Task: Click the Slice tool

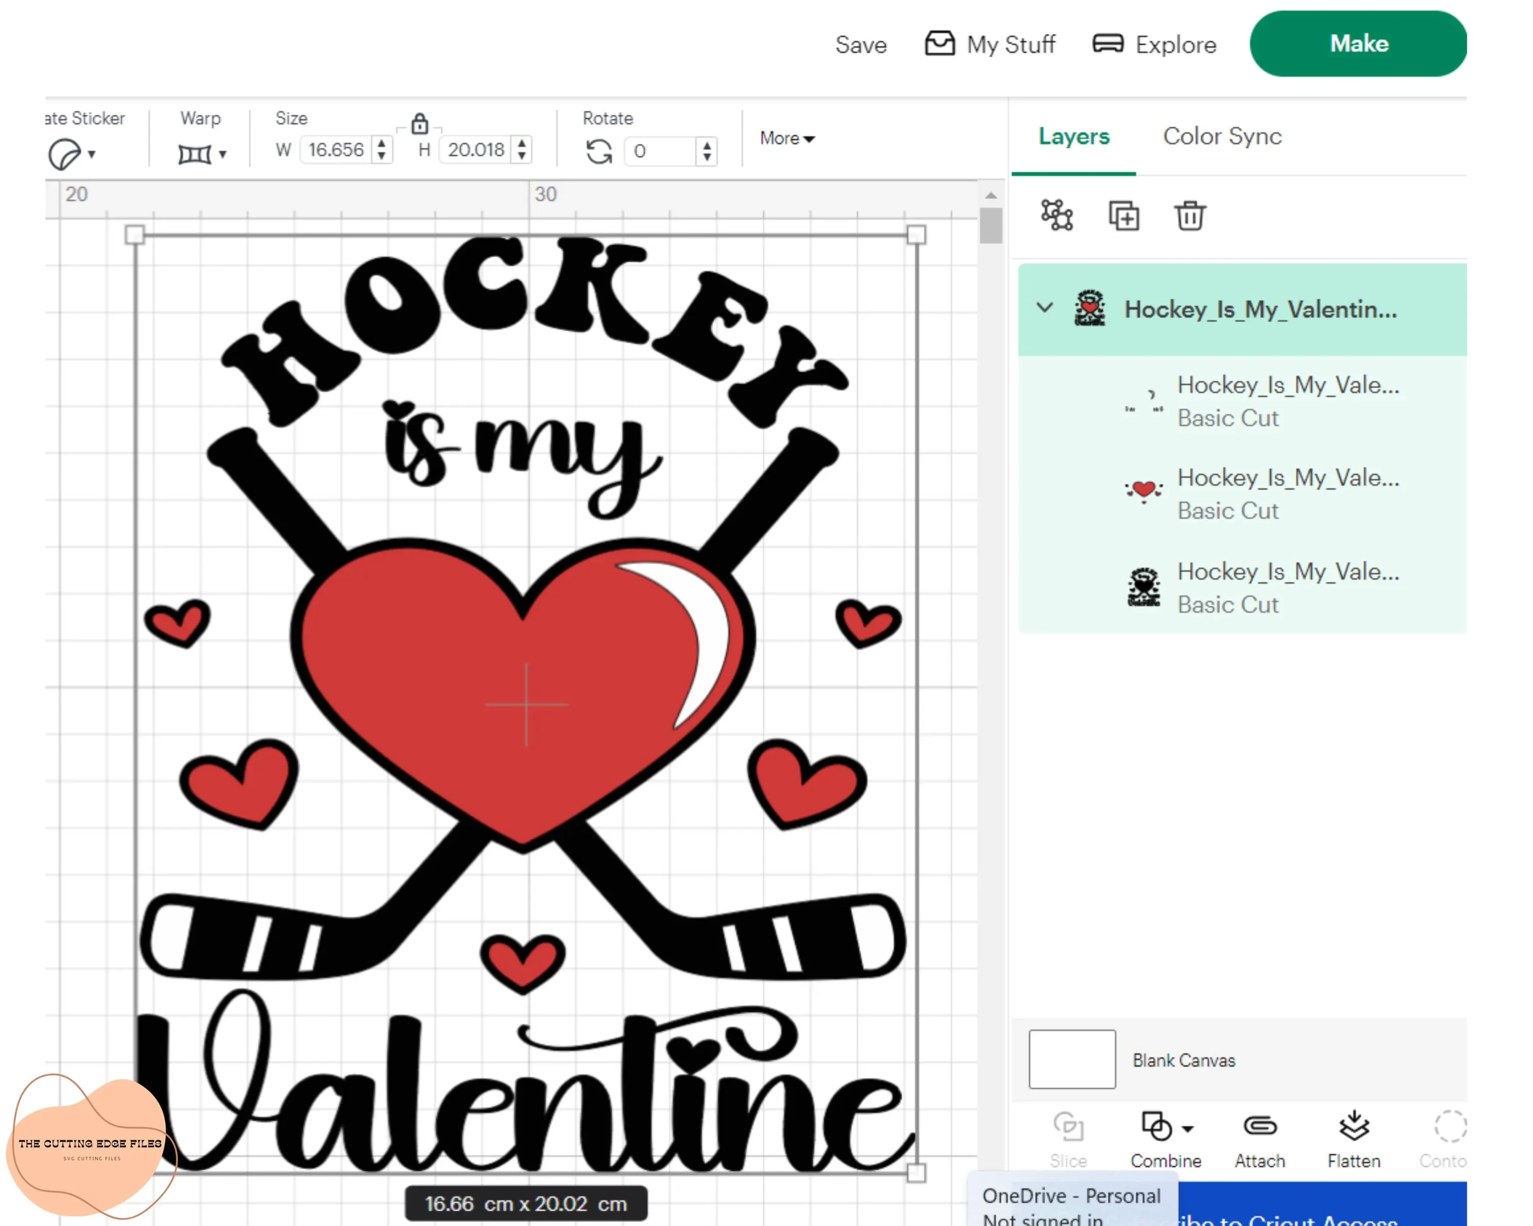Action: (1068, 1139)
